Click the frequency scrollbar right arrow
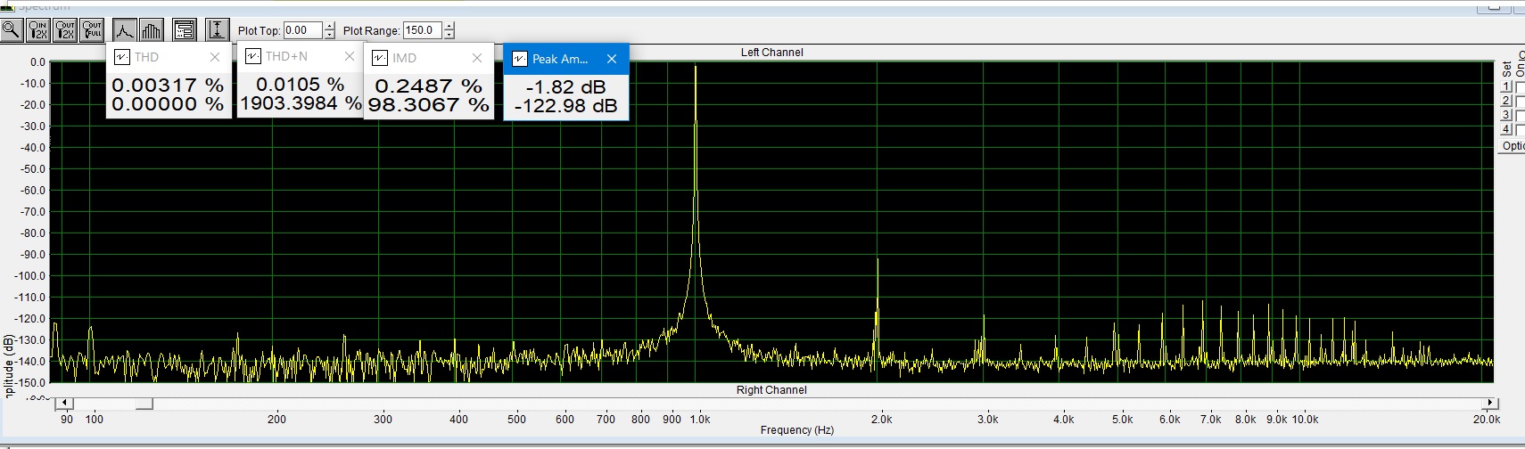 tap(1489, 404)
